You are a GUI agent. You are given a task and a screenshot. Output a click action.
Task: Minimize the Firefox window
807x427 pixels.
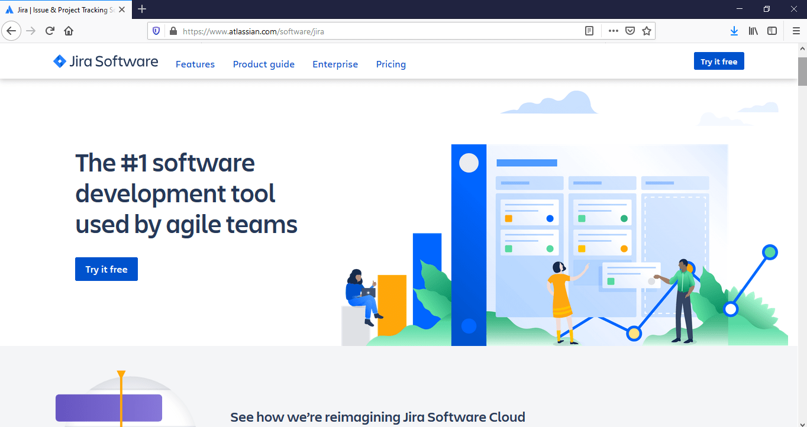(740, 9)
